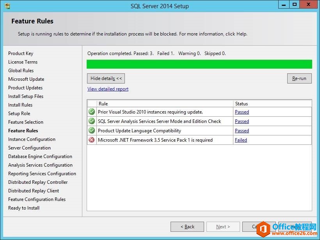Viewport: 320px width, 240px height.
Task: Click the SQL Server setup icon in title bar
Action: tap(7, 6)
